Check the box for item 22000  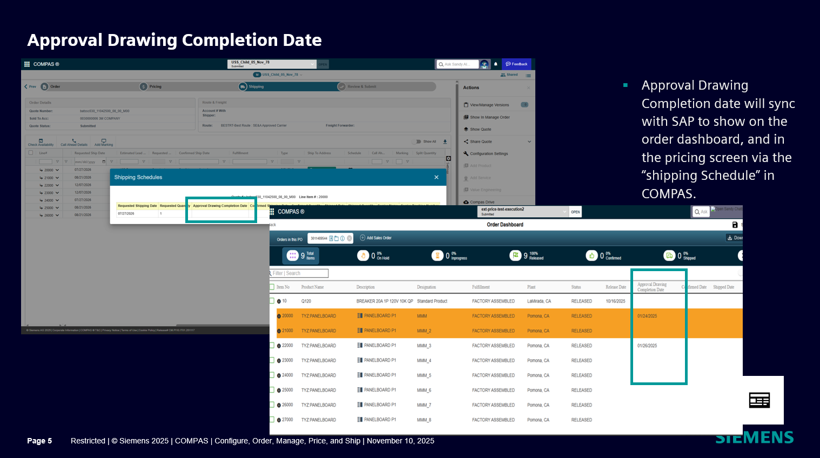tap(272, 346)
